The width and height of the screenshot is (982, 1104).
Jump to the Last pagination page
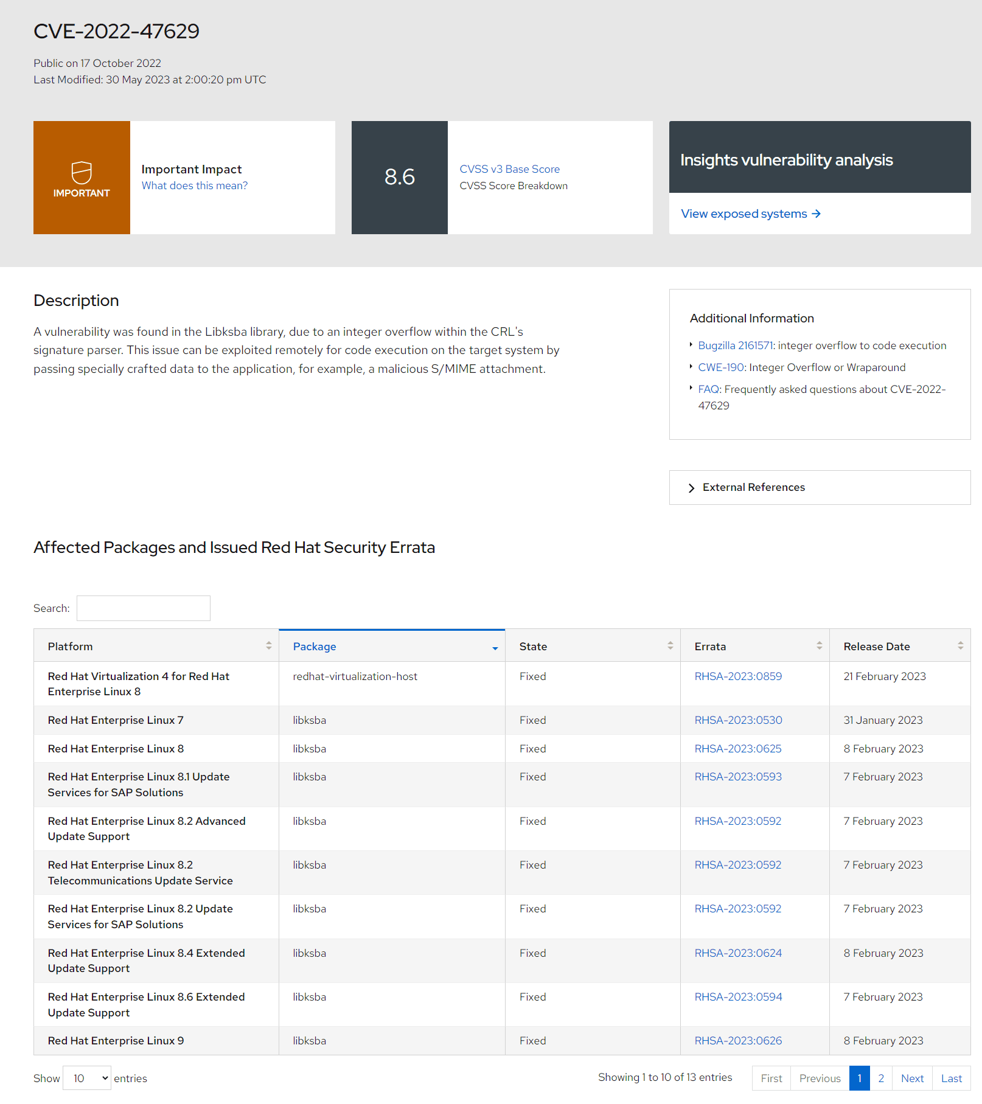tap(952, 1078)
